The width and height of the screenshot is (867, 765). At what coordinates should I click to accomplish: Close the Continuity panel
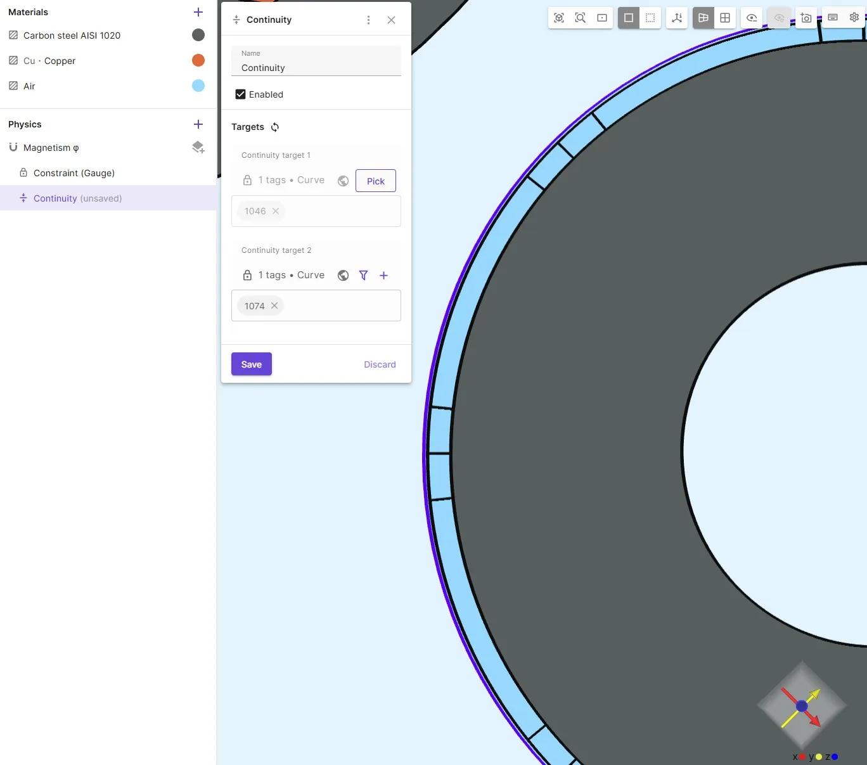coord(392,20)
